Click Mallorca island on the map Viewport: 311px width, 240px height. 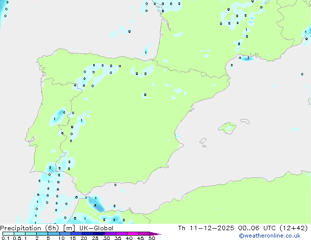click(x=227, y=128)
